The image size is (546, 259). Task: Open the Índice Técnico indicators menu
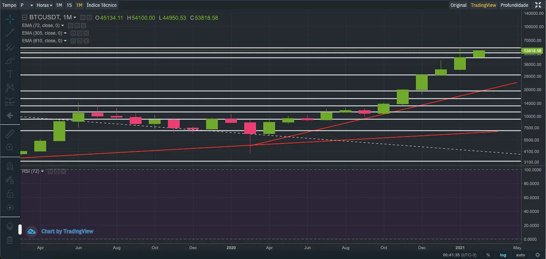click(x=101, y=5)
